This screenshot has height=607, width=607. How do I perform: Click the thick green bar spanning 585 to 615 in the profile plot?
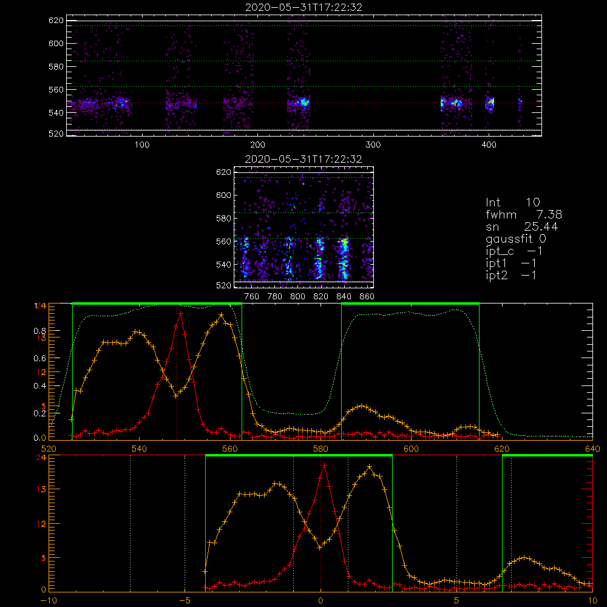(410, 304)
